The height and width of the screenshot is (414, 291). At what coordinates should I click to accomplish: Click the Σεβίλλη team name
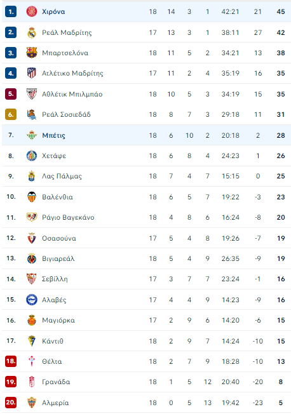pyautogui.click(x=55, y=279)
